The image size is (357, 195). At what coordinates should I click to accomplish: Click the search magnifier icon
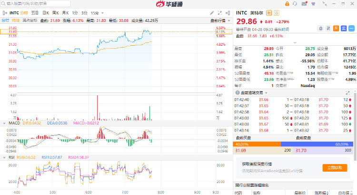point(3,4)
